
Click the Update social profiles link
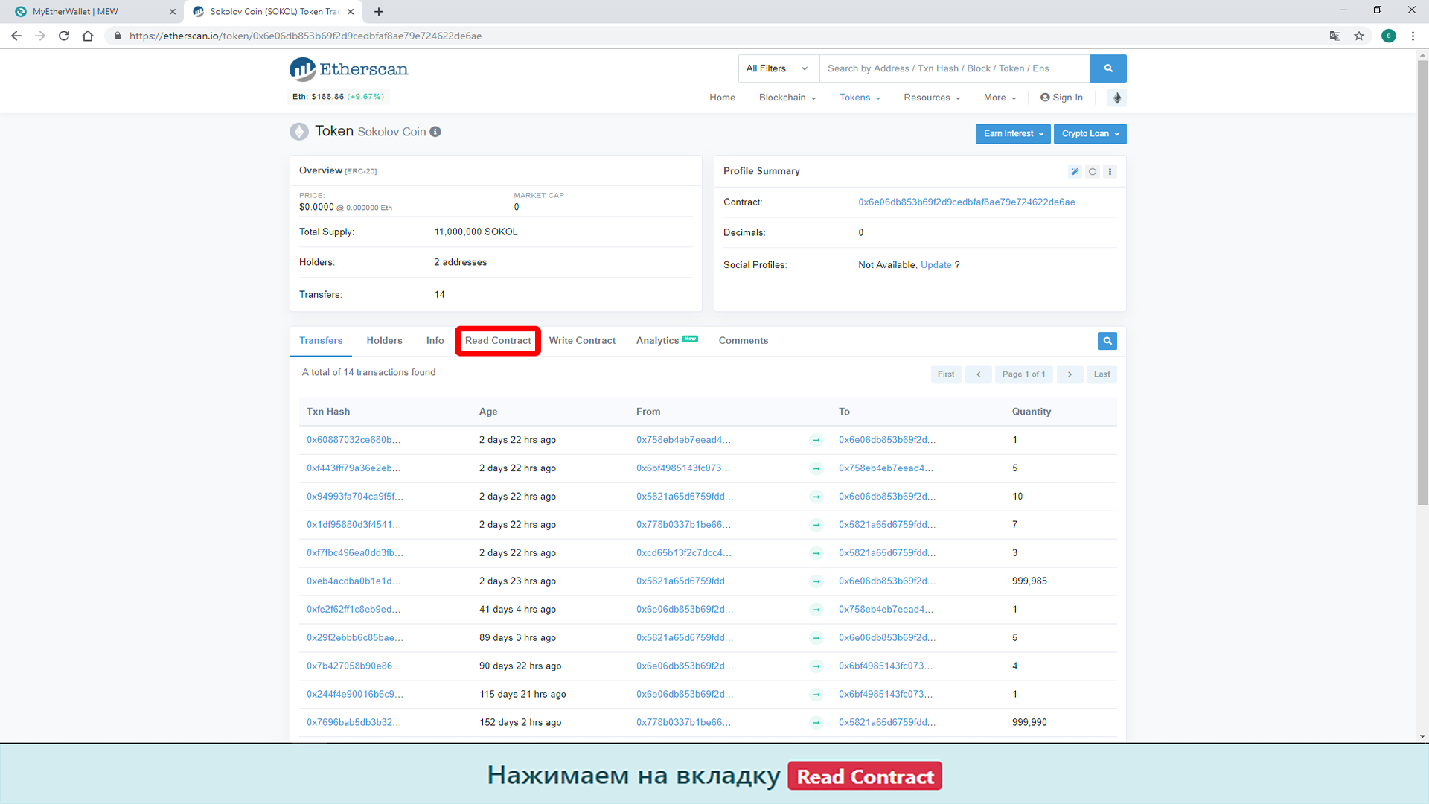pos(936,265)
